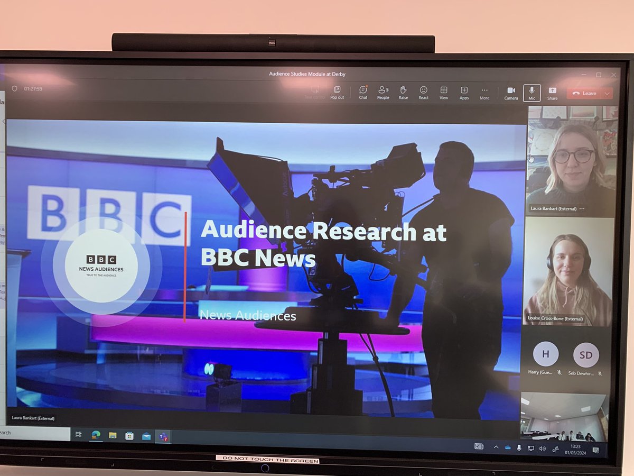The height and width of the screenshot is (476, 634).
Task: Maximize the Teams meeting window
Action: point(599,75)
